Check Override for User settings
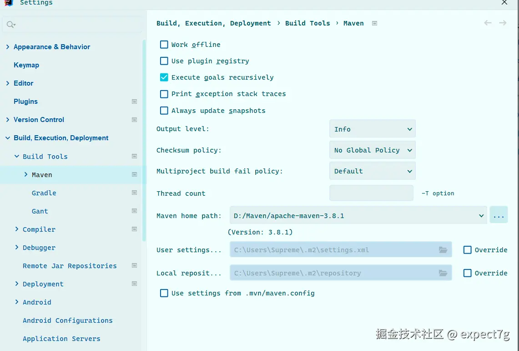The height and width of the screenshot is (351, 519). (467, 249)
